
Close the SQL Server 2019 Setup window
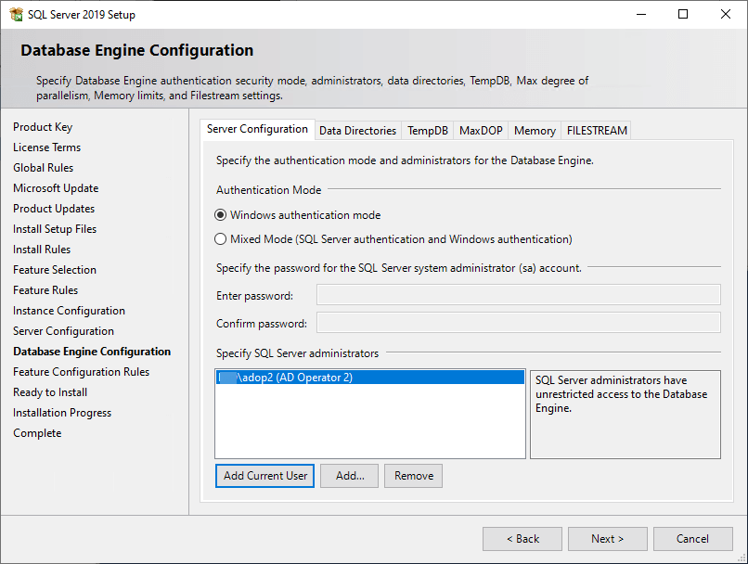(726, 14)
